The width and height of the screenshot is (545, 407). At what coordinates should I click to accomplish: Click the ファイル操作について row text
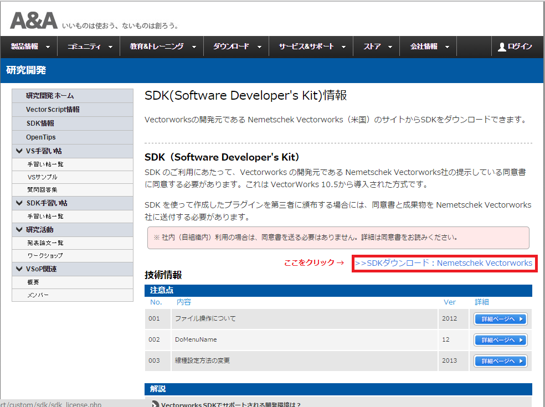pyautogui.click(x=205, y=318)
